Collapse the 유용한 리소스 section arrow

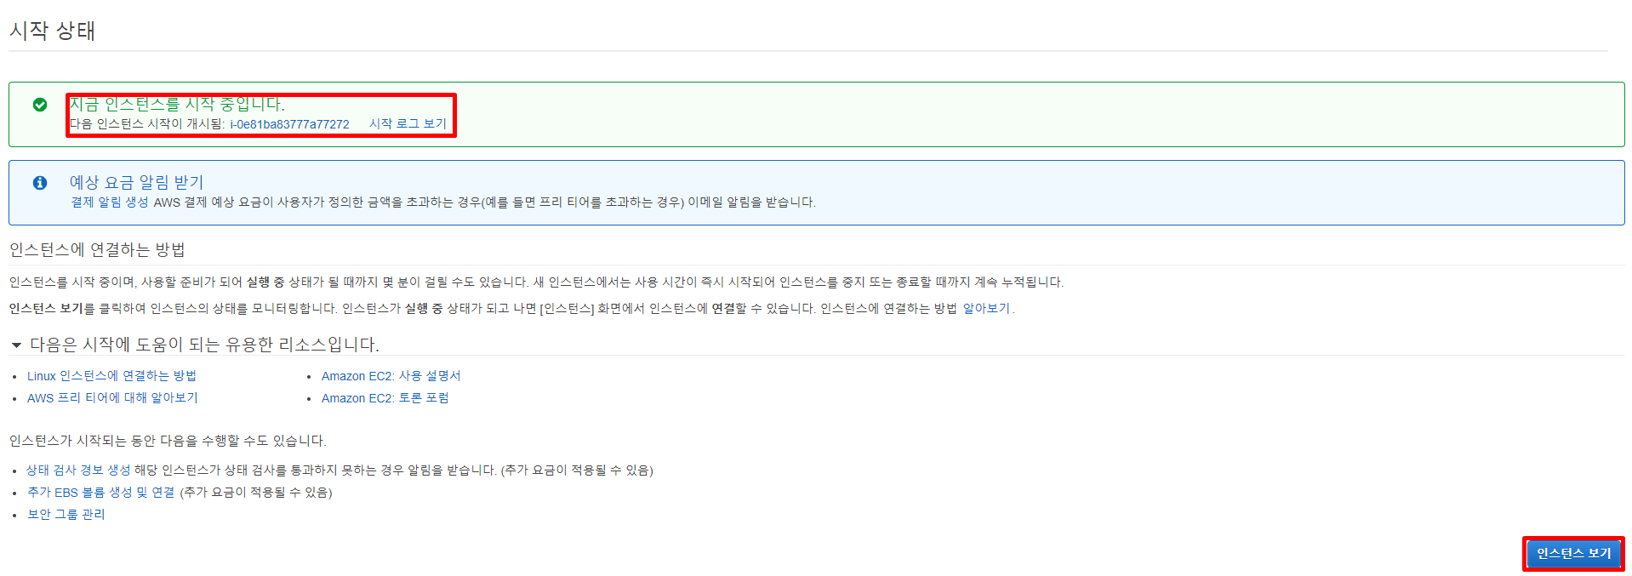(16, 345)
